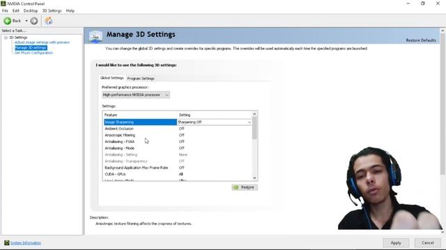
Task: Click the Restore button
Action: [x=245, y=187]
